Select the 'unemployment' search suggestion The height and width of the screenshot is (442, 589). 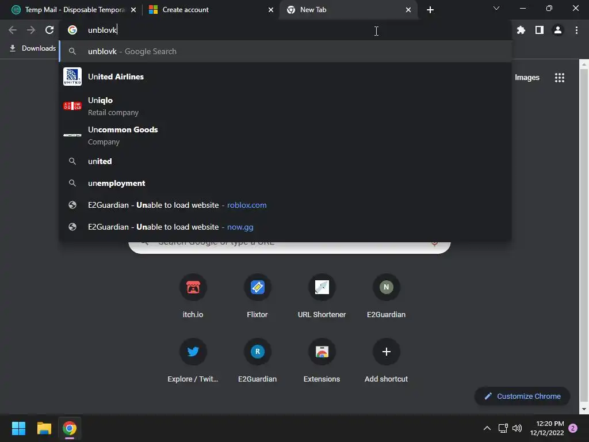[x=285, y=183]
